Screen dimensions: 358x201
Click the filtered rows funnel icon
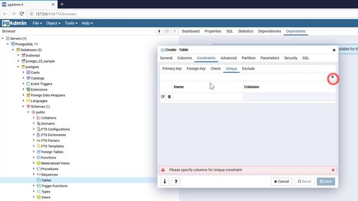pyautogui.click(x=175, y=31)
